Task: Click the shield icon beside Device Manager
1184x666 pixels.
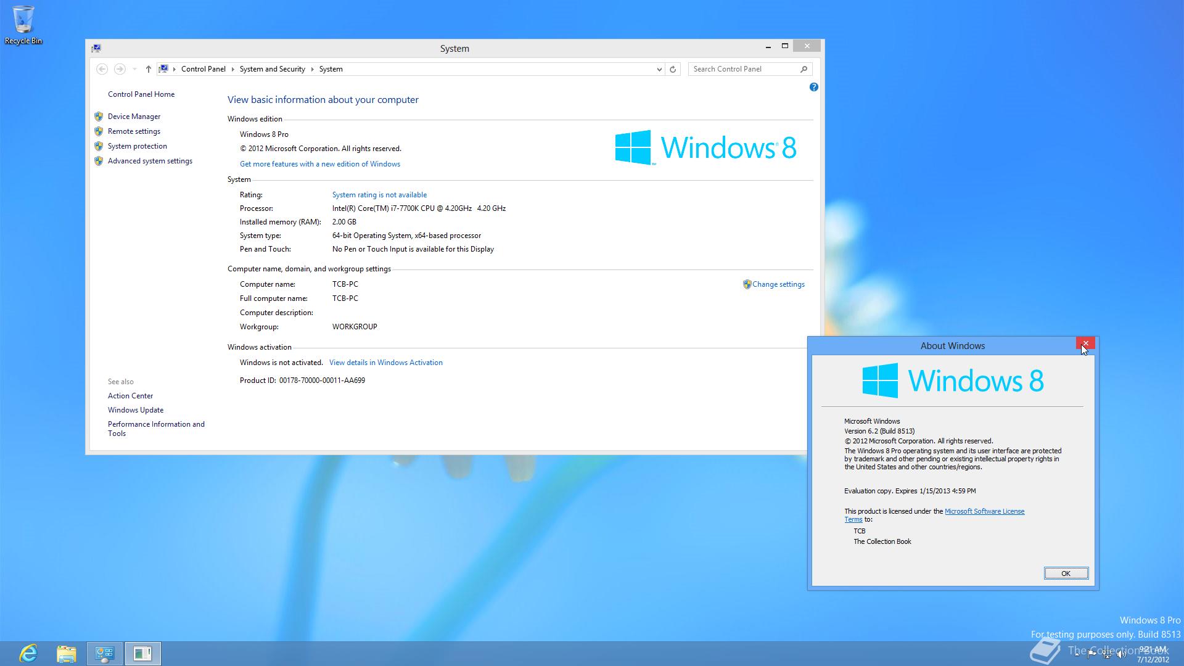Action: 99,117
